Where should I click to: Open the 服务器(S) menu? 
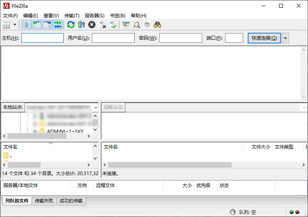click(94, 16)
